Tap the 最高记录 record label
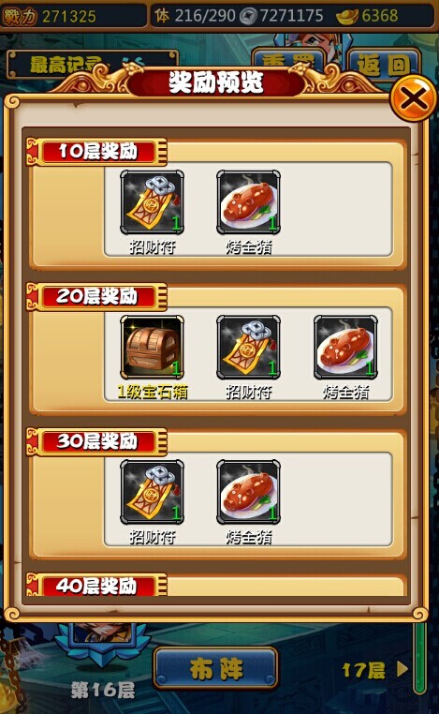439x714 pixels. (65, 65)
